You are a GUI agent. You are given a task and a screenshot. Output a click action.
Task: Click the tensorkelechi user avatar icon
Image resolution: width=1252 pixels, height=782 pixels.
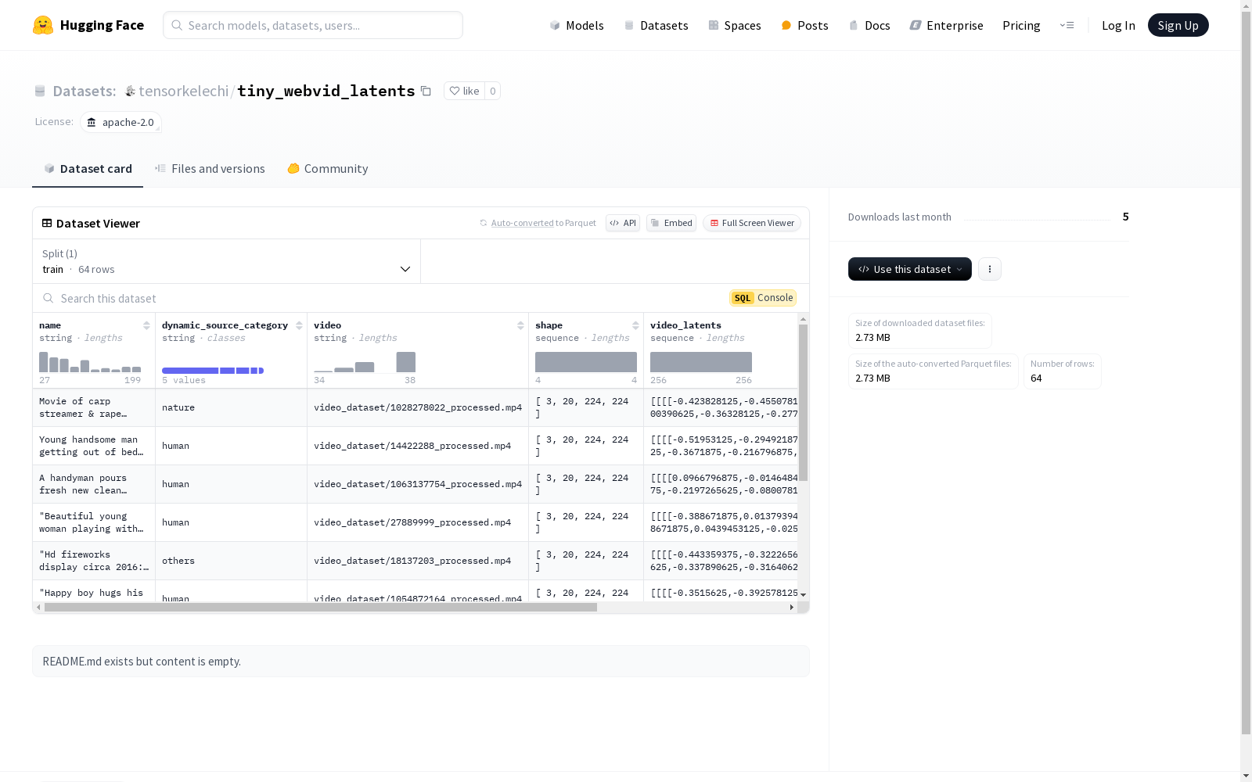coord(130,91)
